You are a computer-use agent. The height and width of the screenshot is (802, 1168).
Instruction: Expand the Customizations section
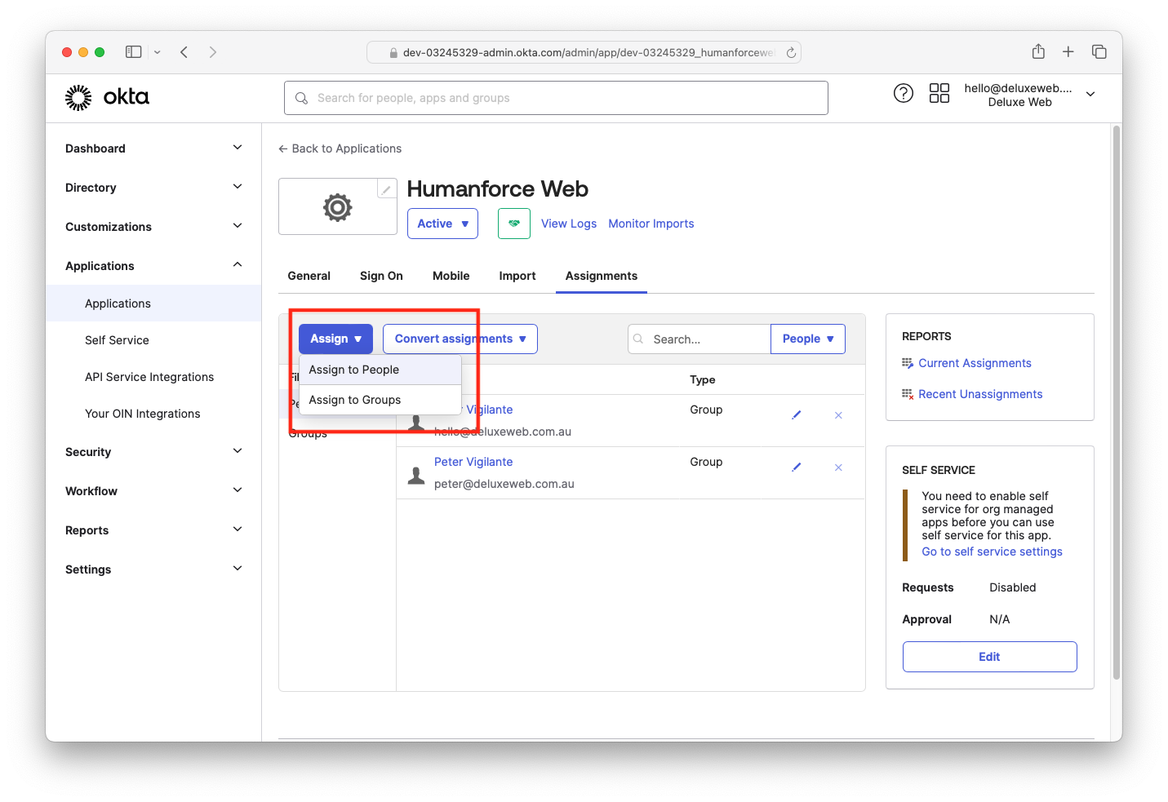tap(238, 226)
